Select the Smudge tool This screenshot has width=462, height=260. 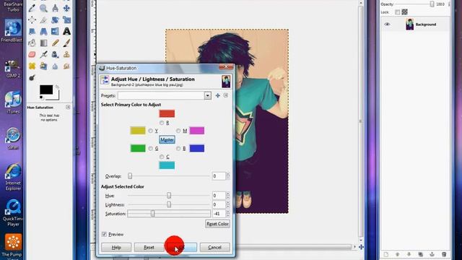click(x=66, y=66)
